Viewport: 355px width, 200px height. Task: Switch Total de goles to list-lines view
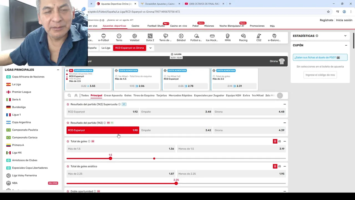[280, 141]
